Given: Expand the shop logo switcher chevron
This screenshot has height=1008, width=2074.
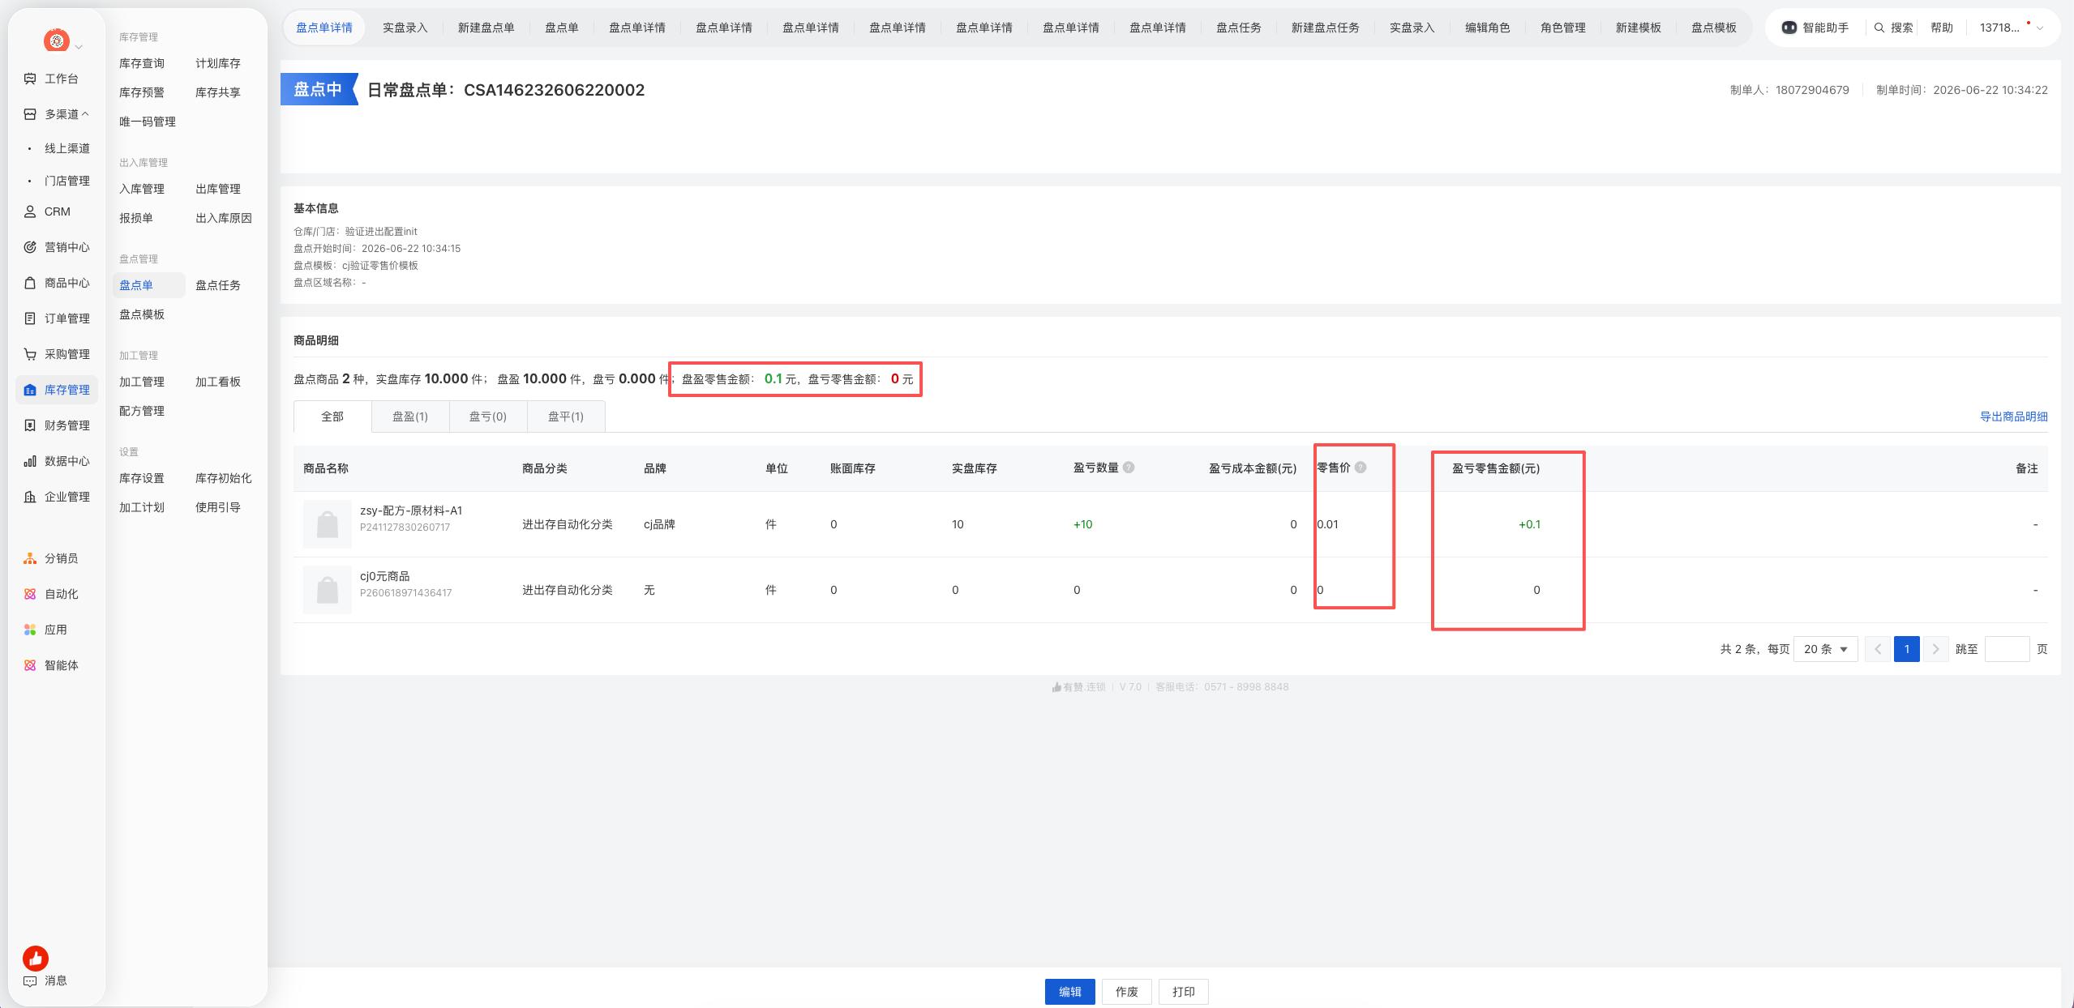Looking at the screenshot, I should tap(79, 47).
